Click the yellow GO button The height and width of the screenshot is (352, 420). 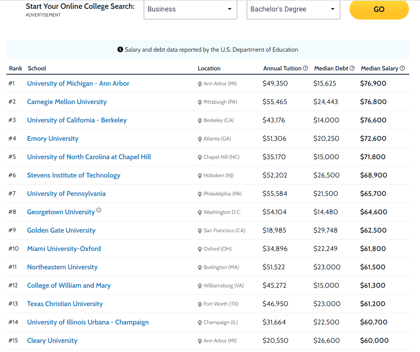coord(379,9)
